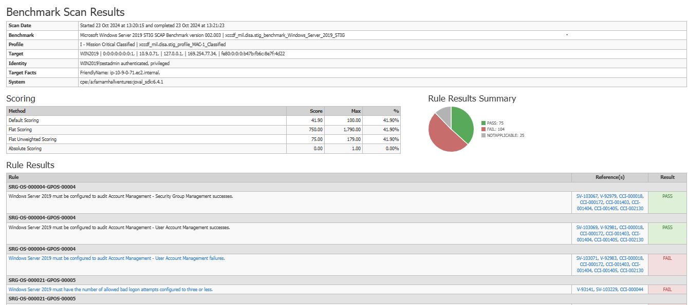Open reference V-92981
Screen dimensions: 688x305
[x=609, y=227]
